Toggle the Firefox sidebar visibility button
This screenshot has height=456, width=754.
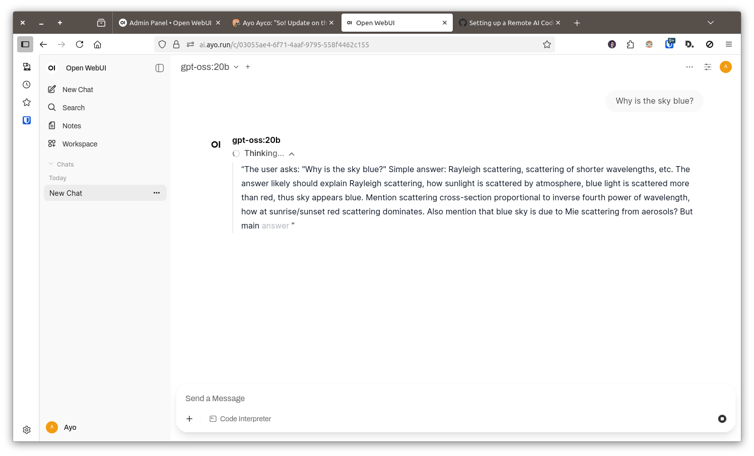pyautogui.click(x=25, y=44)
